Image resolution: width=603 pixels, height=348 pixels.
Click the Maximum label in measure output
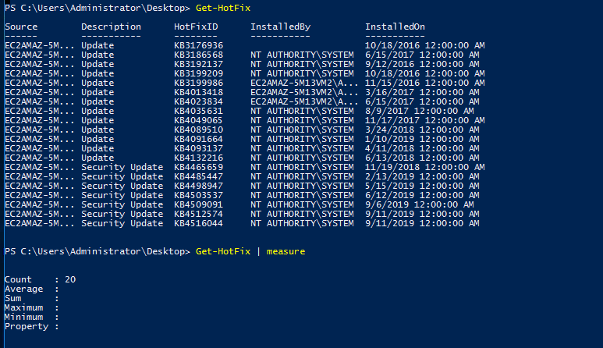click(24, 307)
